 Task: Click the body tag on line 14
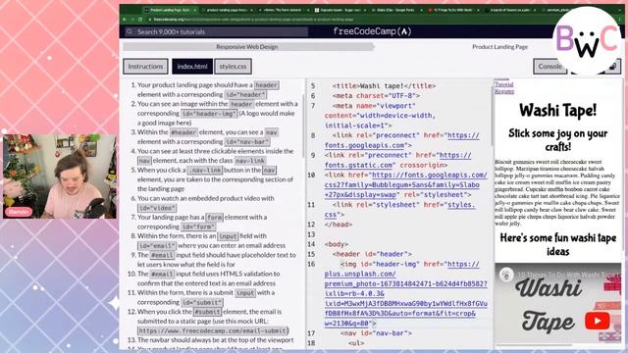[x=337, y=244]
